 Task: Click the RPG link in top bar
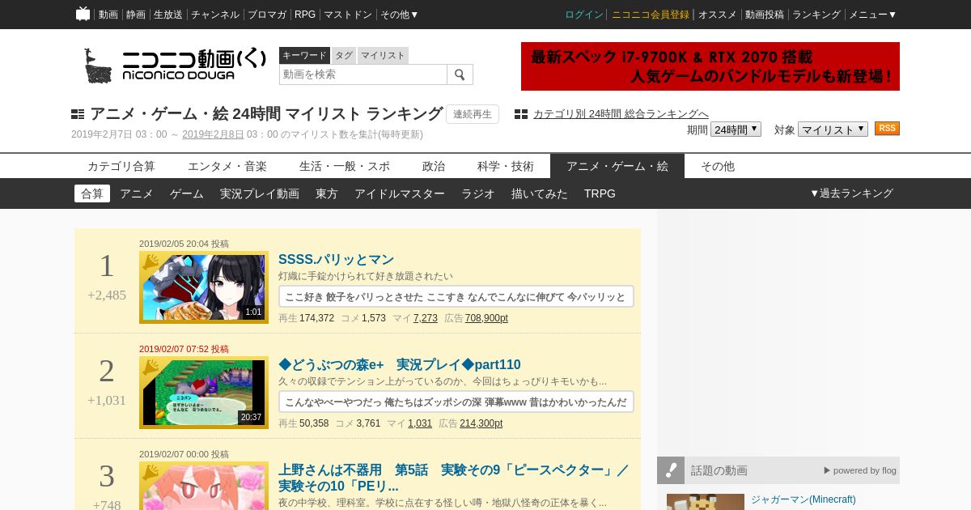[x=305, y=15]
